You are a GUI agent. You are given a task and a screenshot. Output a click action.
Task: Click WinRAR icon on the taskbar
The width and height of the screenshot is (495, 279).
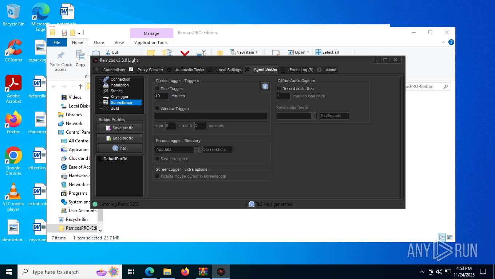[203, 272]
